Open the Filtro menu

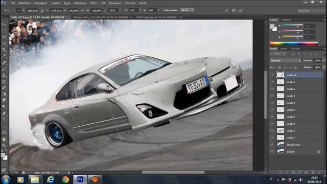(x=94, y=3)
